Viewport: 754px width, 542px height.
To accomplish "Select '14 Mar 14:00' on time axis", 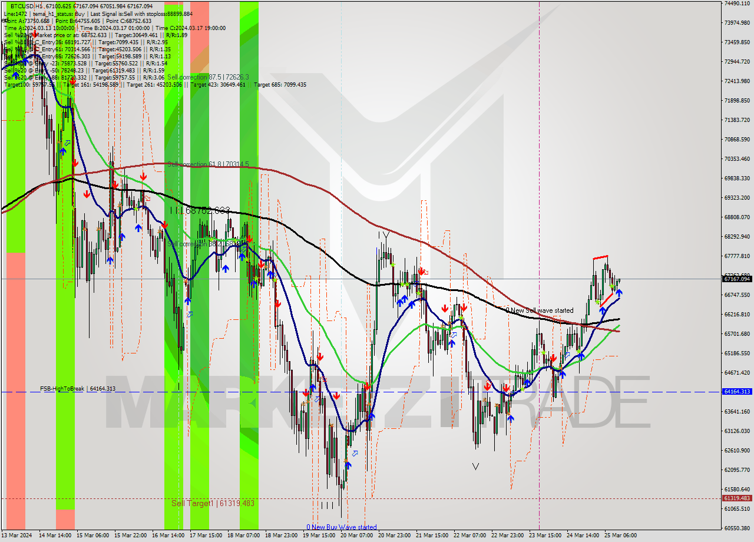I will [x=55, y=536].
